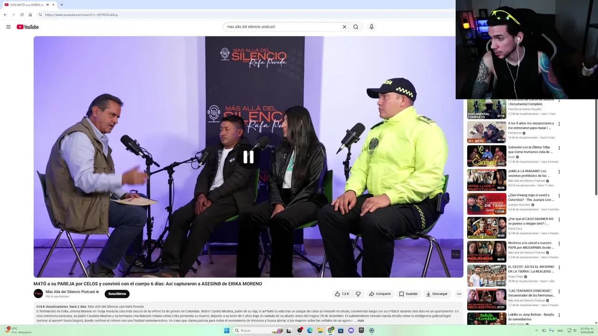Open the Microsoft Store taskbar icon
The image size is (598, 336).
[x=341, y=330]
